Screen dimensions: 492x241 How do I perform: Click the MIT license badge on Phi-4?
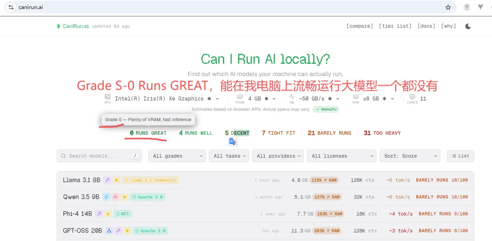click(123, 214)
